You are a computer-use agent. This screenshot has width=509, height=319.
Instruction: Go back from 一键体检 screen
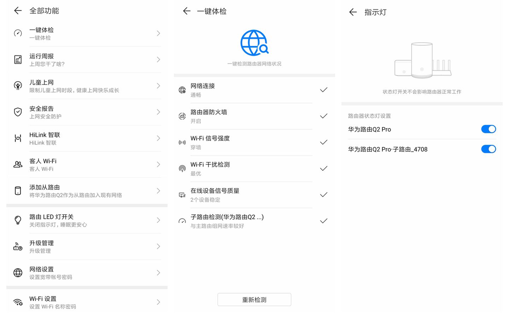[x=187, y=11]
